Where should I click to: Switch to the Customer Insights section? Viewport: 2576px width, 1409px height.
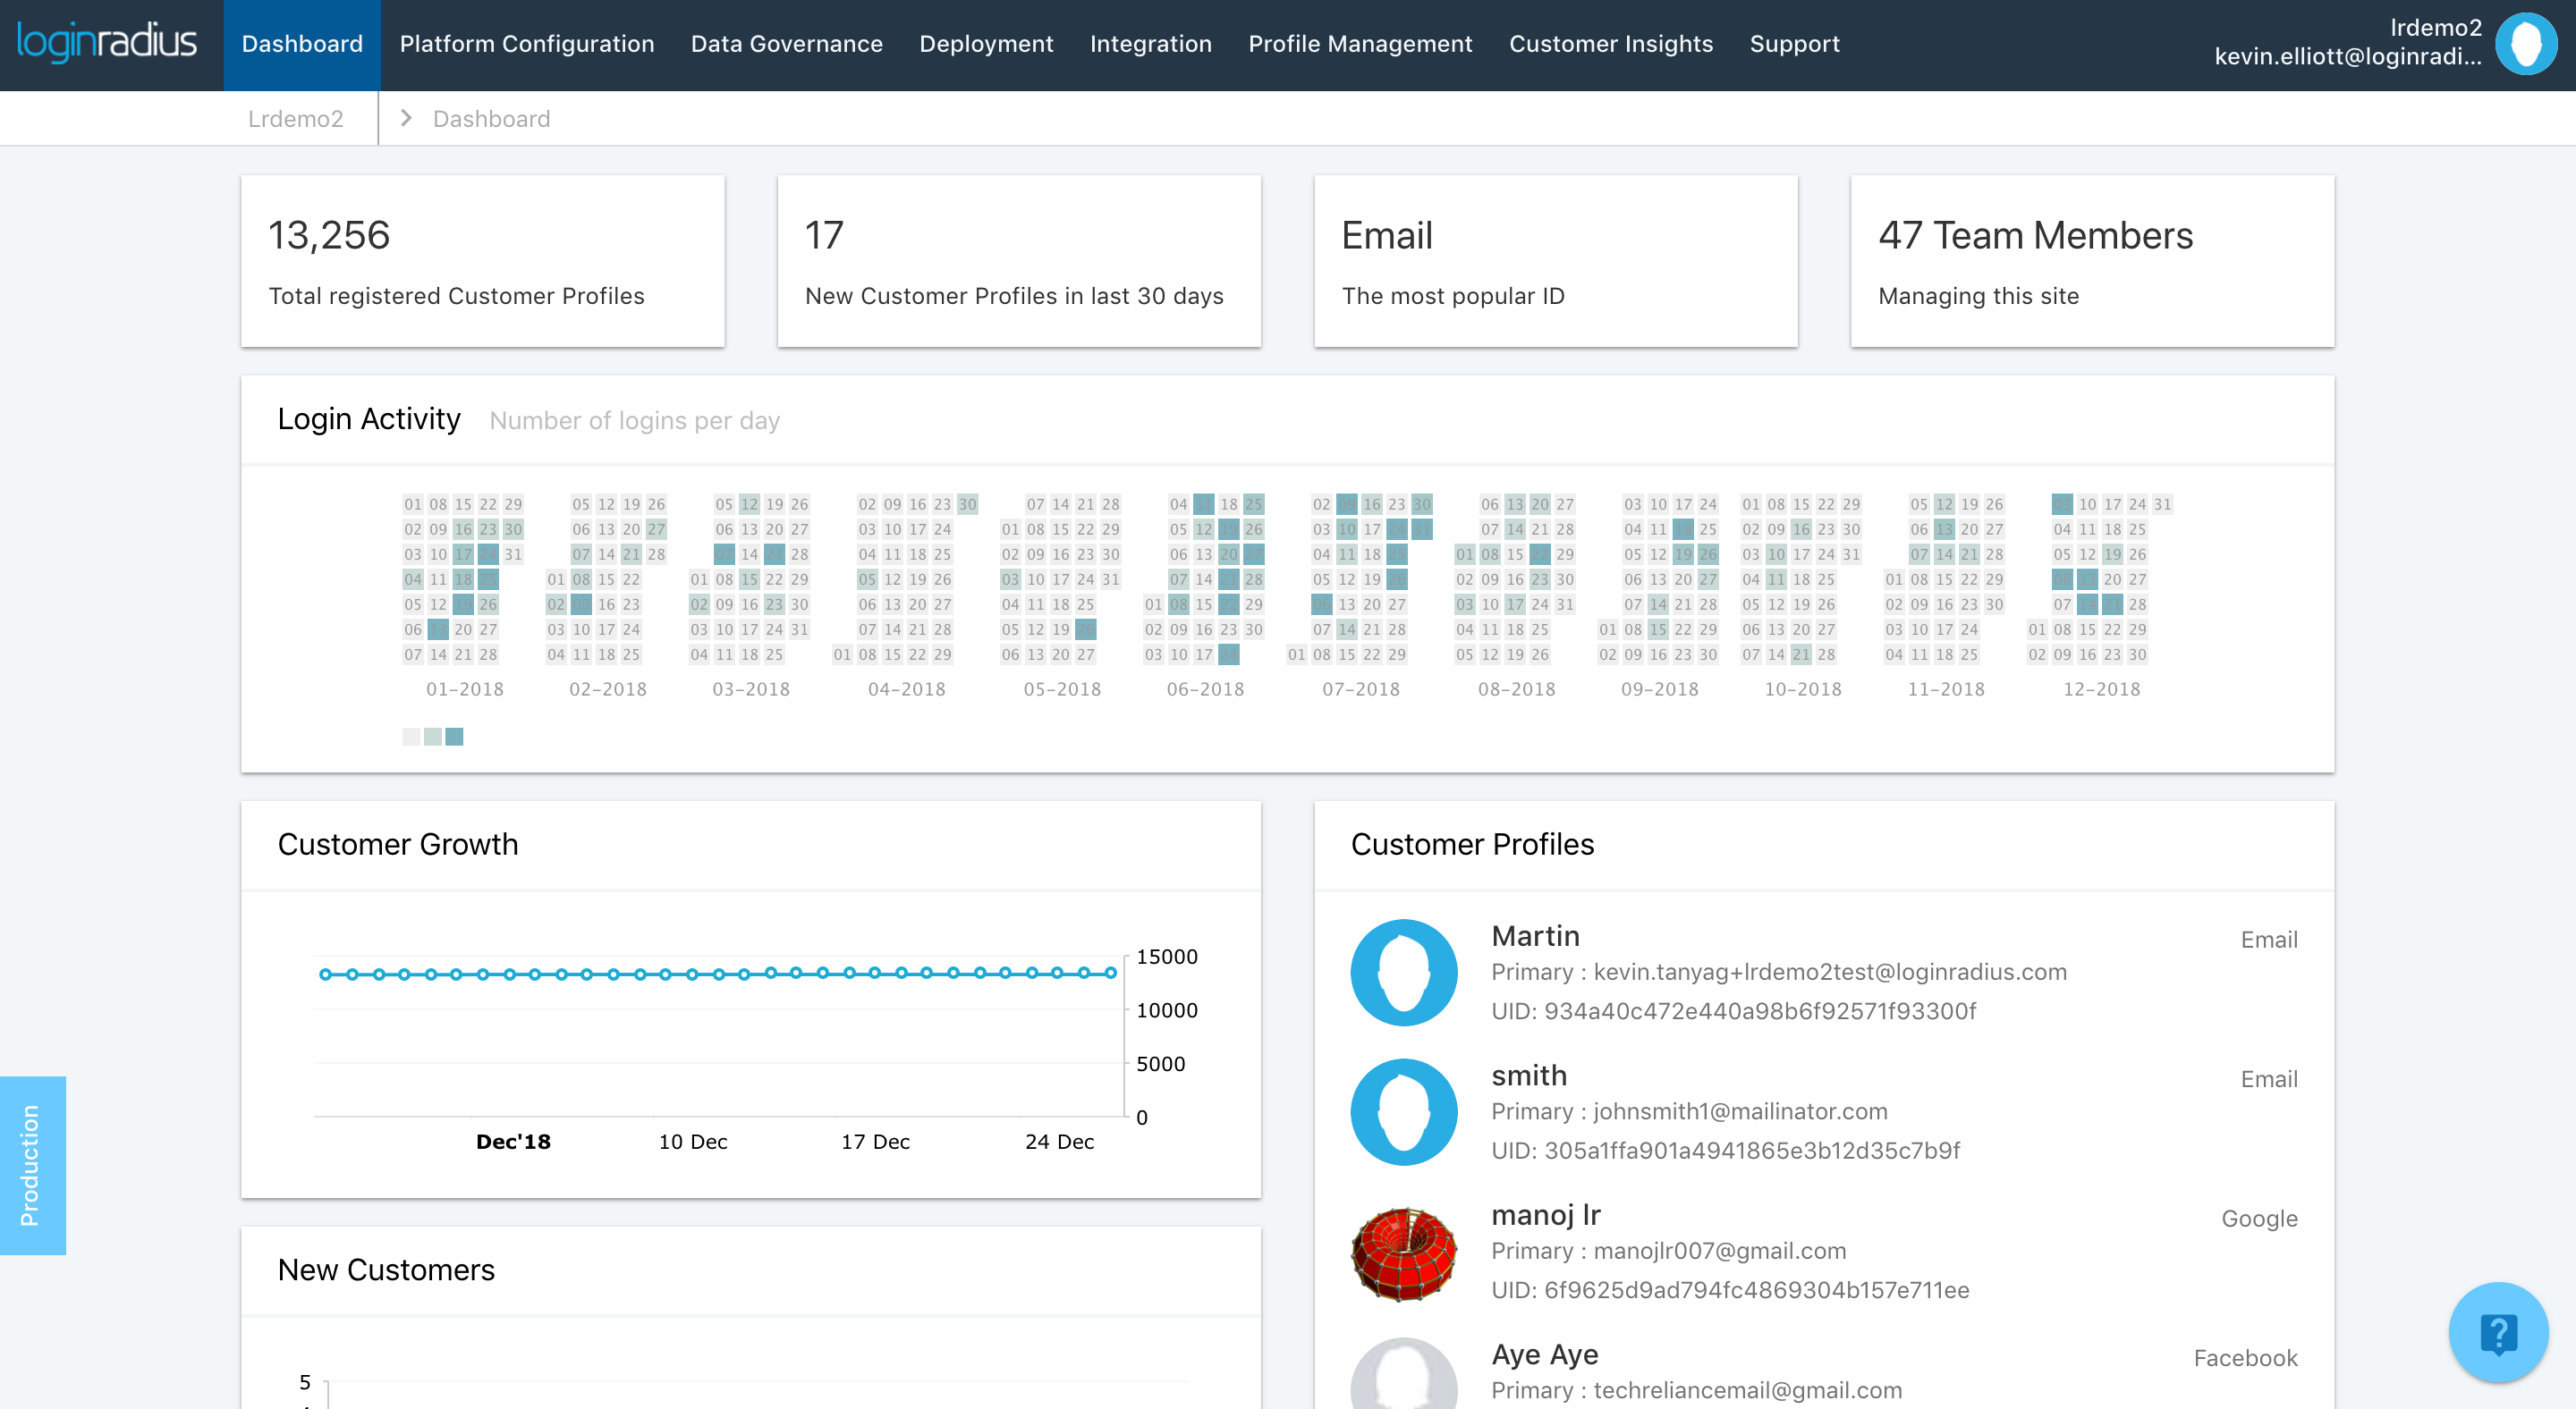[1610, 43]
